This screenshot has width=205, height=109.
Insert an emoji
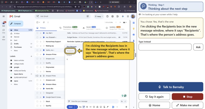pos(94,107)
